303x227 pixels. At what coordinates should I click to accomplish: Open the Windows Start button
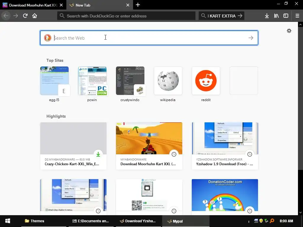tap(7, 221)
